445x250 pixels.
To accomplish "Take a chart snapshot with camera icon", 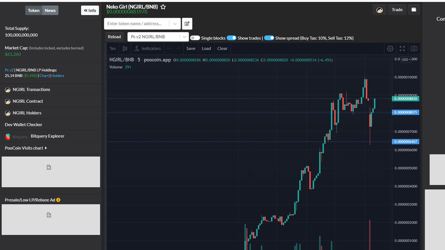I will pos(414,48).
